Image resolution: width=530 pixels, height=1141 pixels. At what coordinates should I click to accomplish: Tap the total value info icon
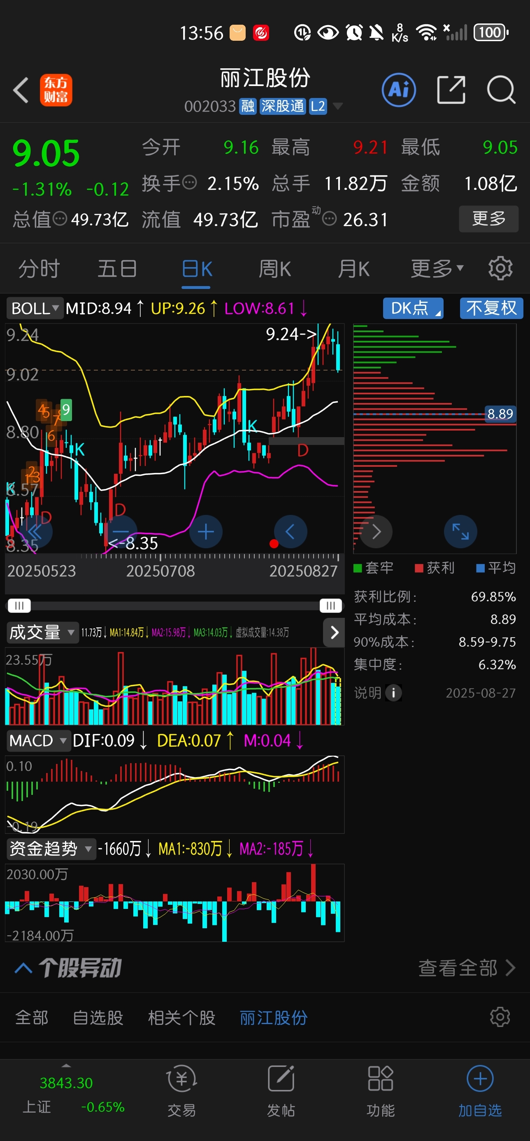click(59, 219)
